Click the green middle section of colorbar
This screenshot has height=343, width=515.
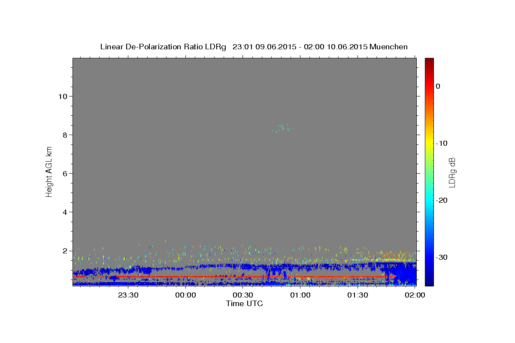point(429,171)
